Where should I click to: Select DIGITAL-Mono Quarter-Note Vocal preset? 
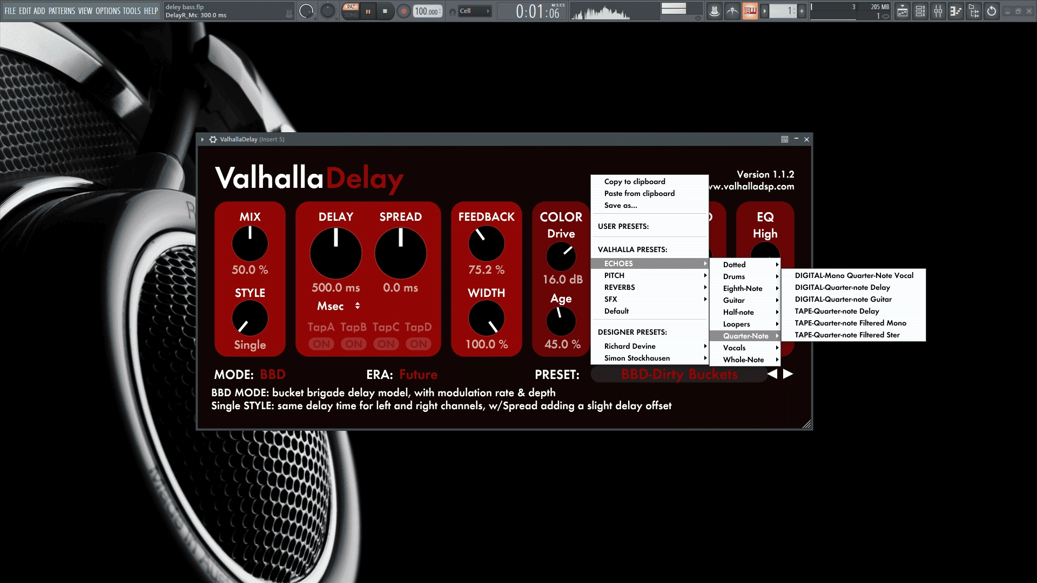click(x=853, y=275)
